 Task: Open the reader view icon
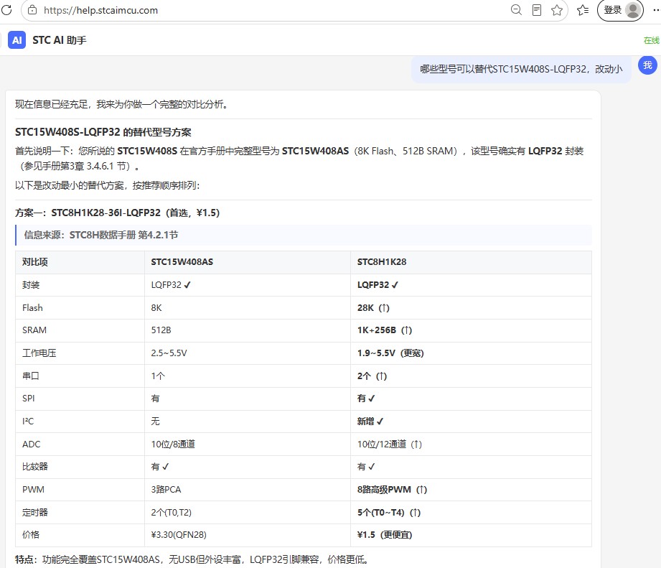(x=537, y=10)
